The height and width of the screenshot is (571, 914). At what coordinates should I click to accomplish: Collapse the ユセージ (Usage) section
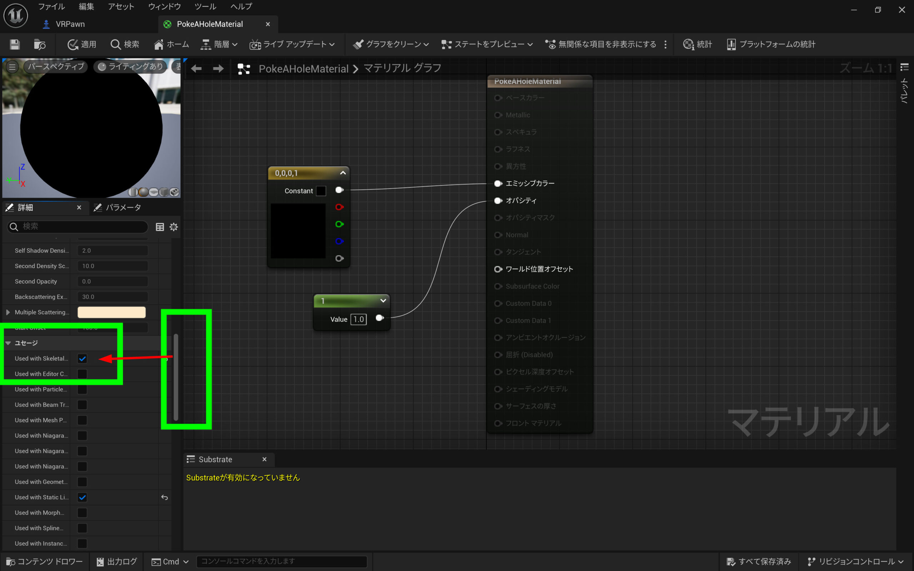[x=8, y=343]
